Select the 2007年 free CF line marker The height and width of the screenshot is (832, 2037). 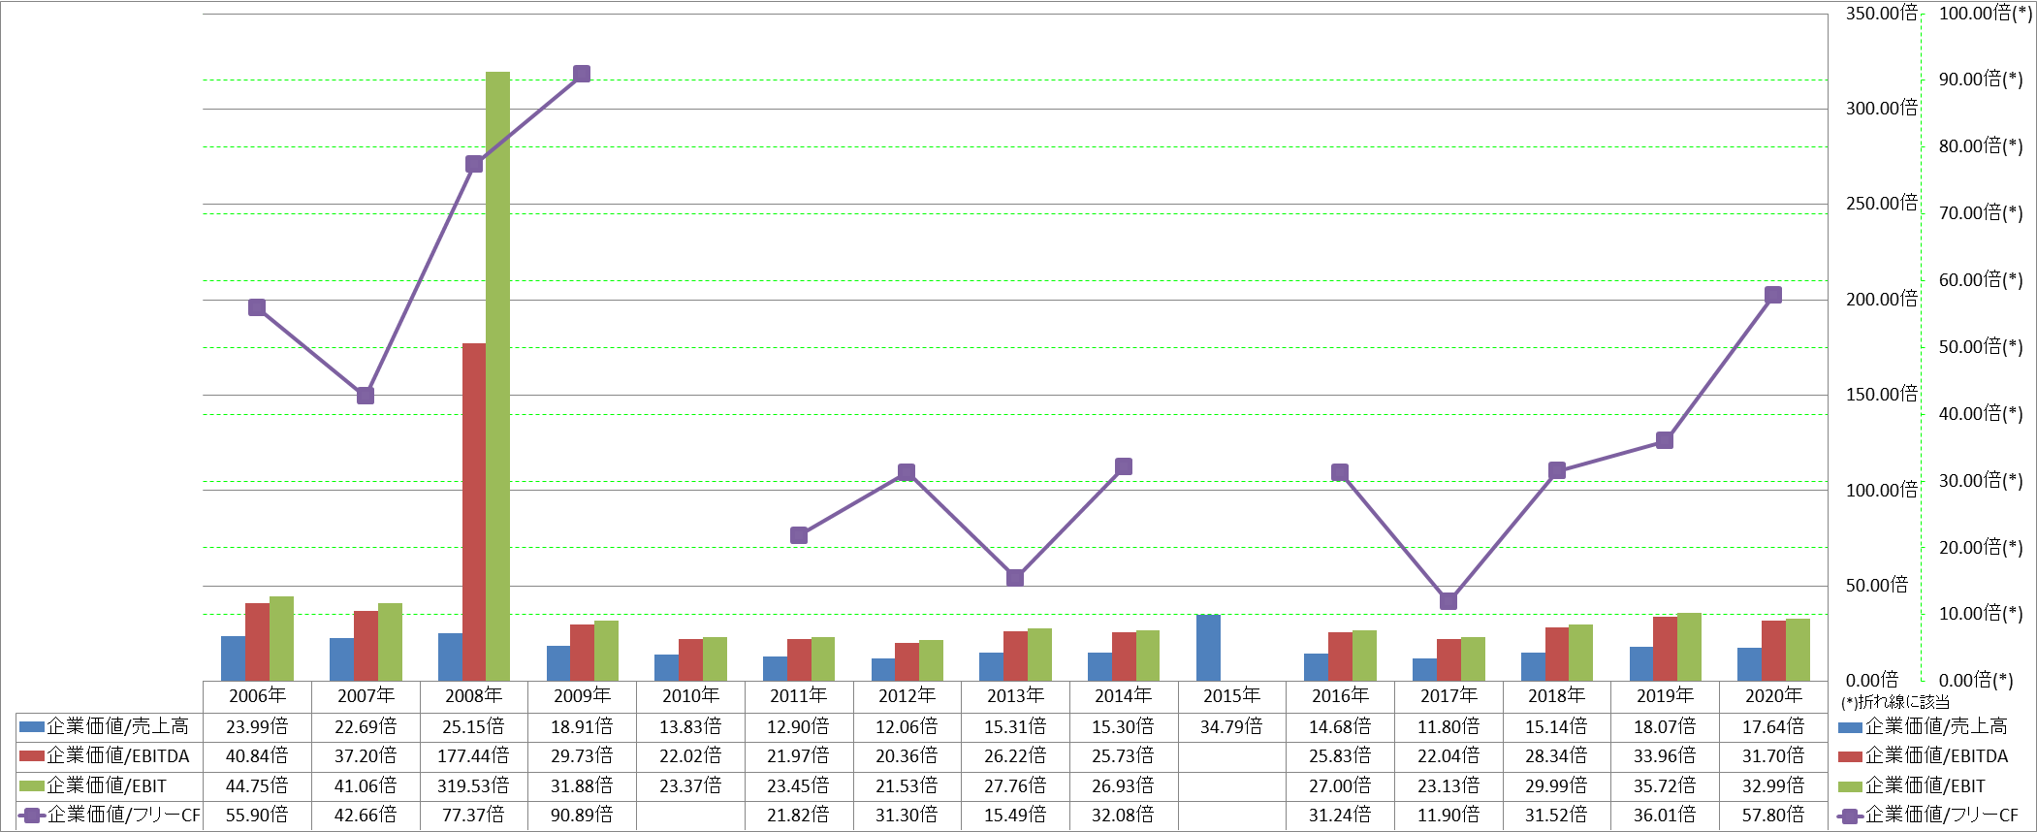[x=366, y=396]
